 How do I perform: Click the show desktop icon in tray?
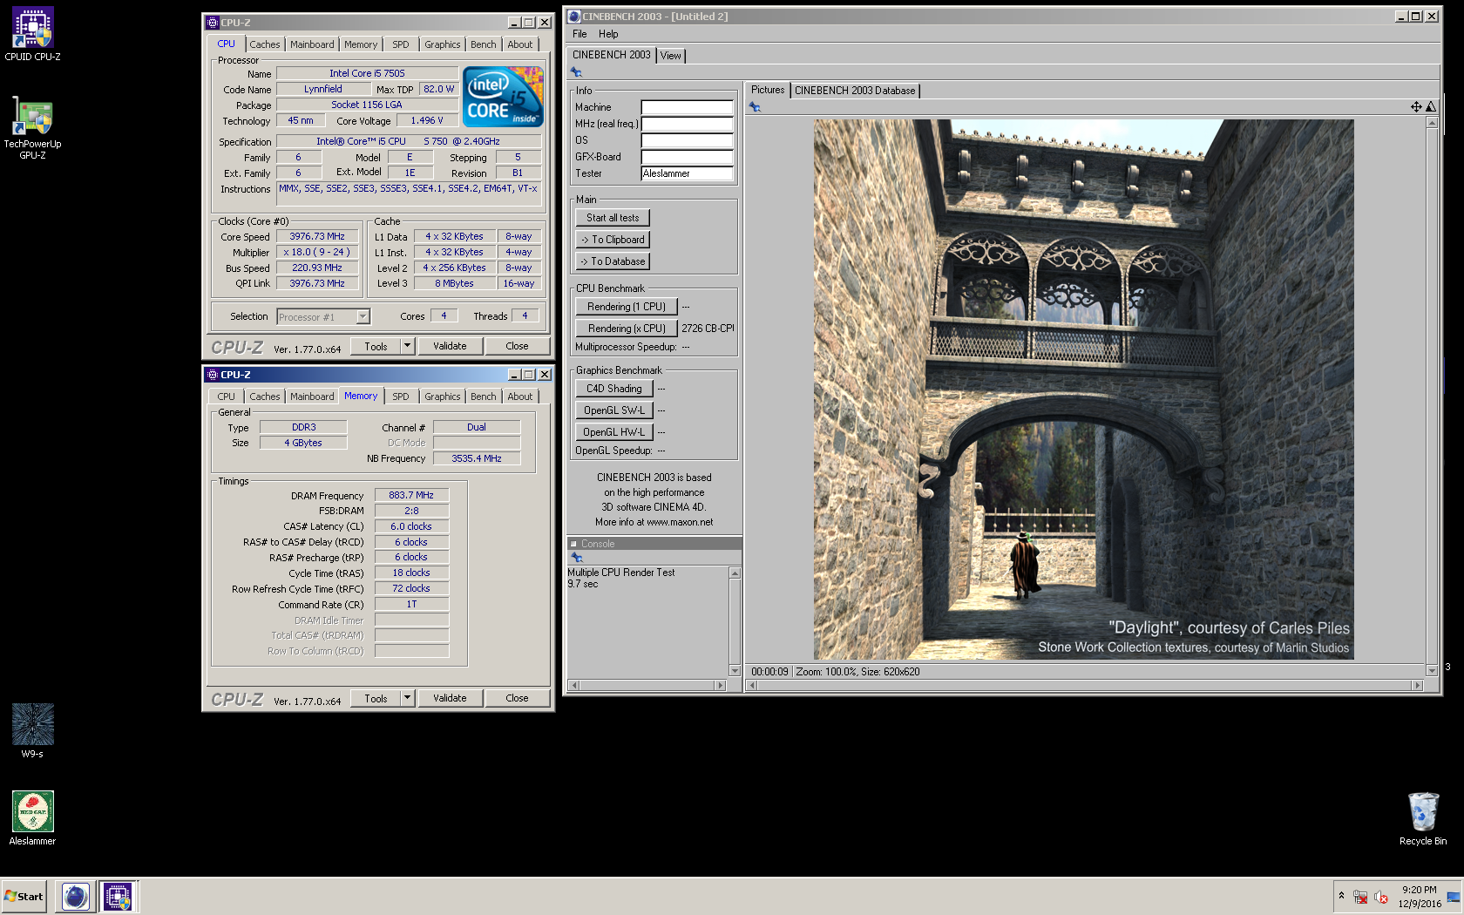click(1454, 897)
